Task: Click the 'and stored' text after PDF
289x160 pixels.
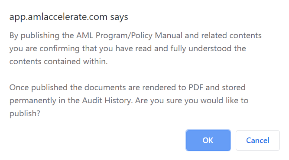Action: [x=226, y=87]
